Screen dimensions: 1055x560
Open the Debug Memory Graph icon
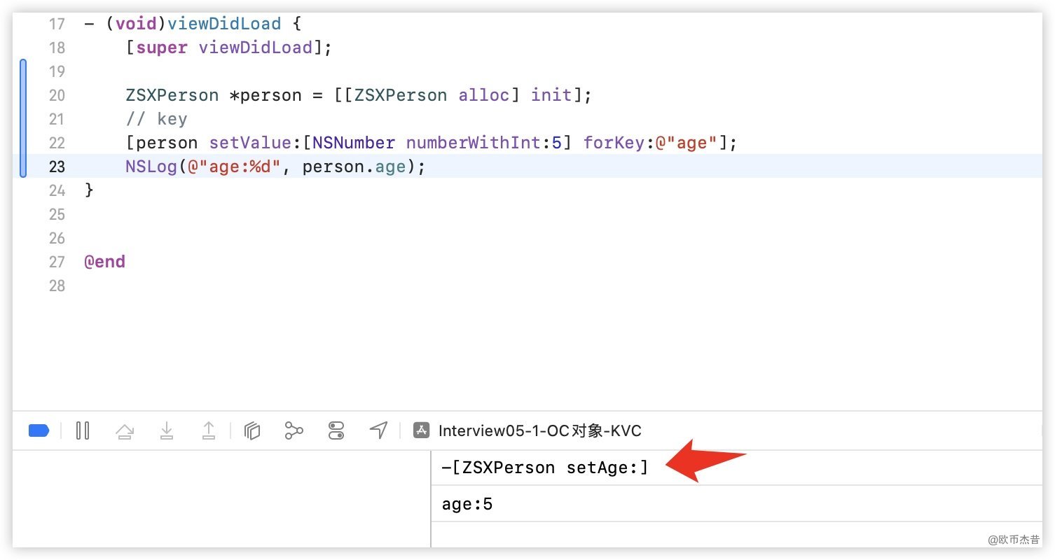294,430
